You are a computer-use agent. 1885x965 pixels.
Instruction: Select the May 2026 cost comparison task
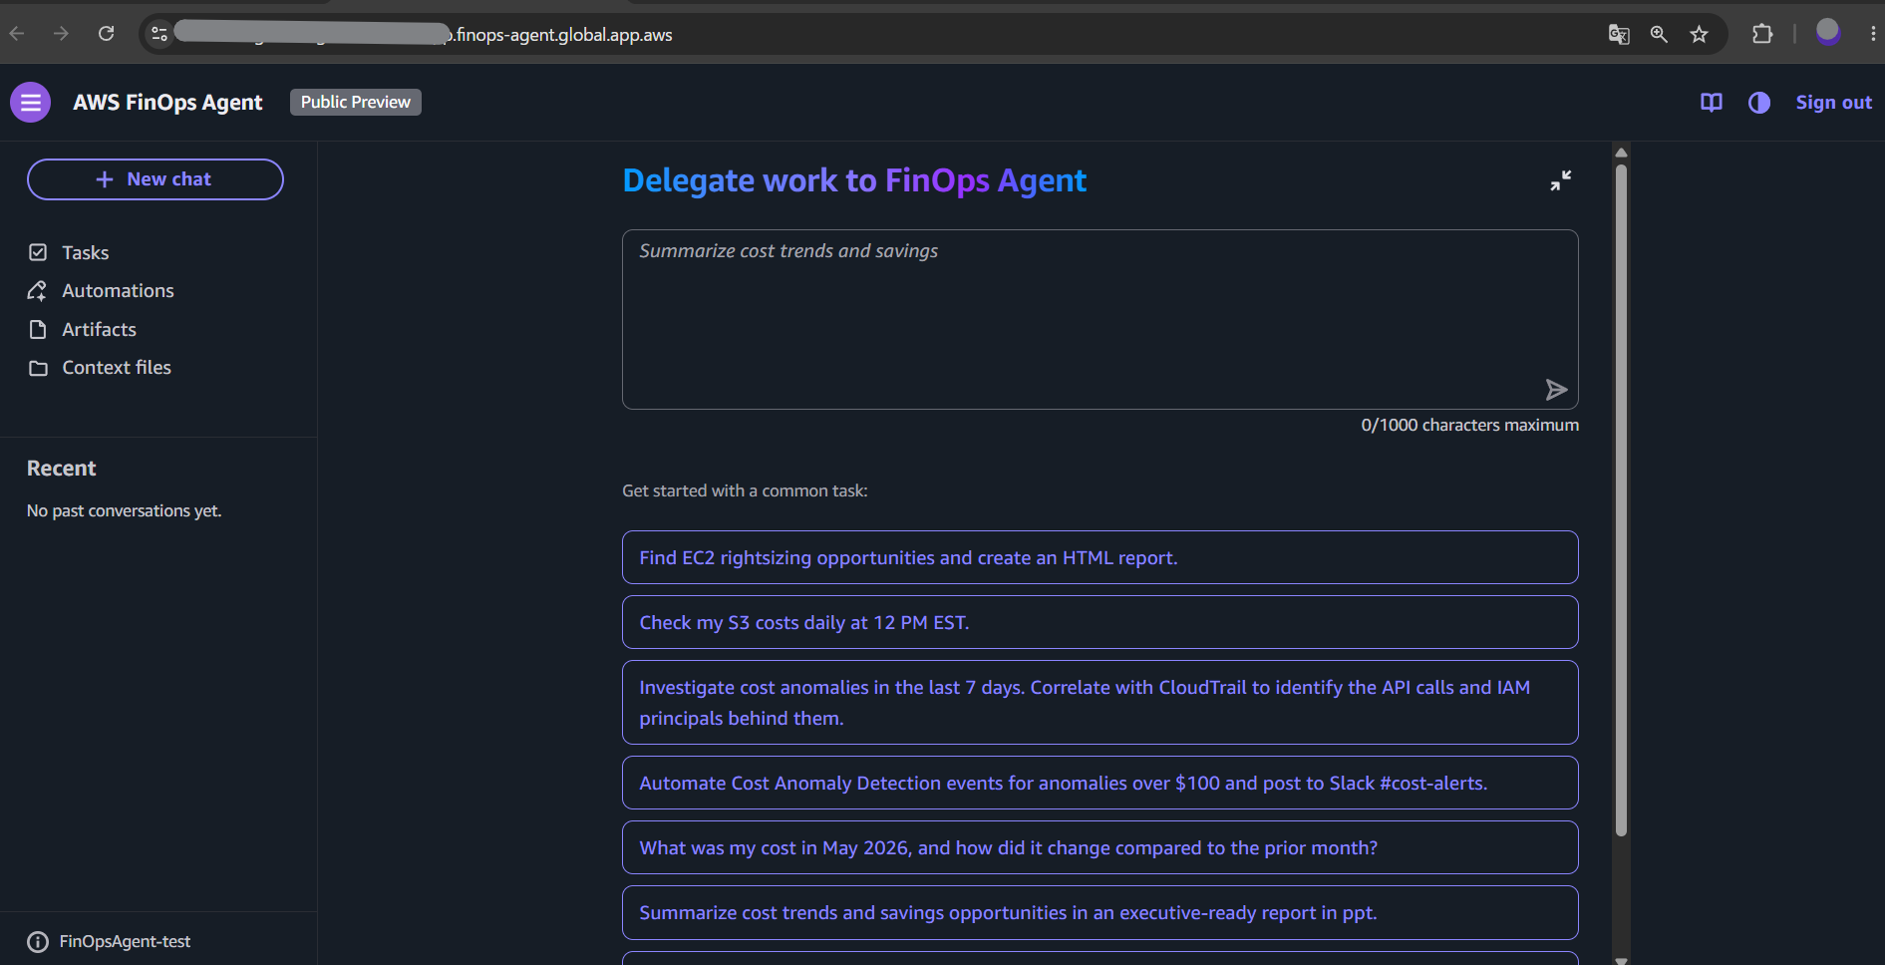(x=1100, y=847)
